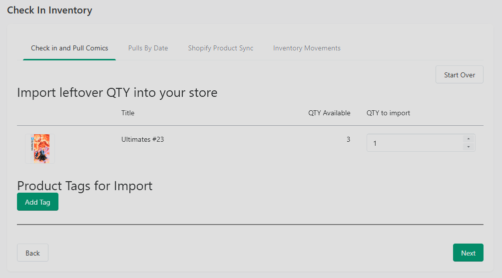Proceed using the green Next button
Viewport: 502px width, 278px height.
coord(468,253)
